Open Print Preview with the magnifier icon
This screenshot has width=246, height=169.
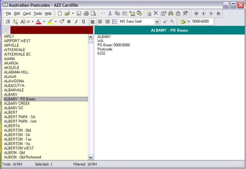click(93, 14)
